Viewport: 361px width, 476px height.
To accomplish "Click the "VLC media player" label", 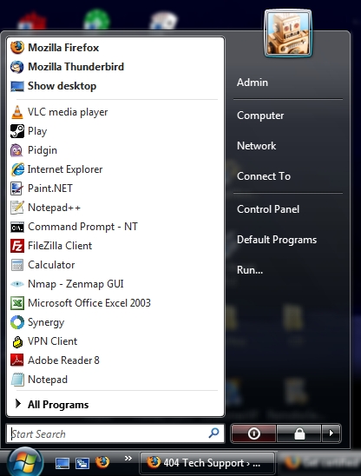I will [x=68, y=112].
